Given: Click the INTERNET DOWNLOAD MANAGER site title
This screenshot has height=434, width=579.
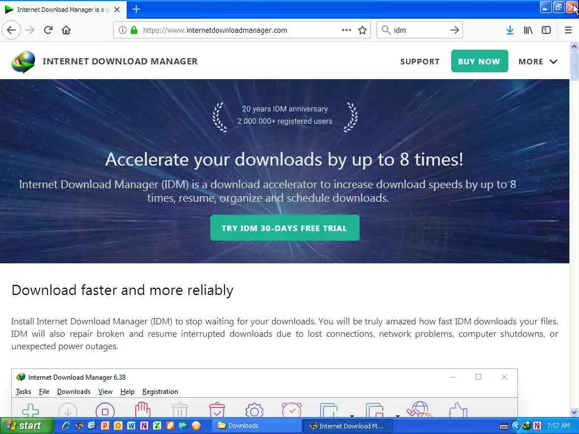Looking at the screenshot, I should point(120,61).
